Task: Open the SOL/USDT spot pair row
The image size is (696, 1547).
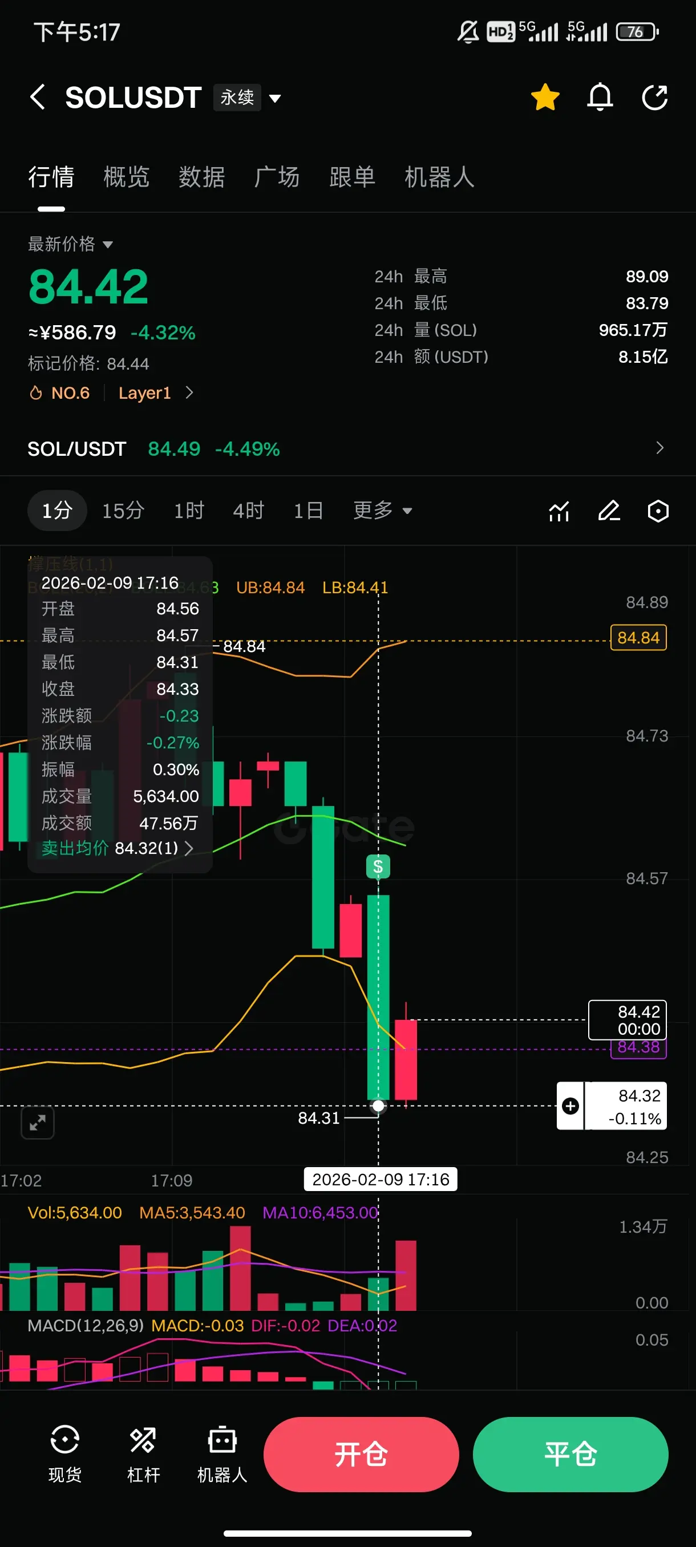Action: coord(347,448)
